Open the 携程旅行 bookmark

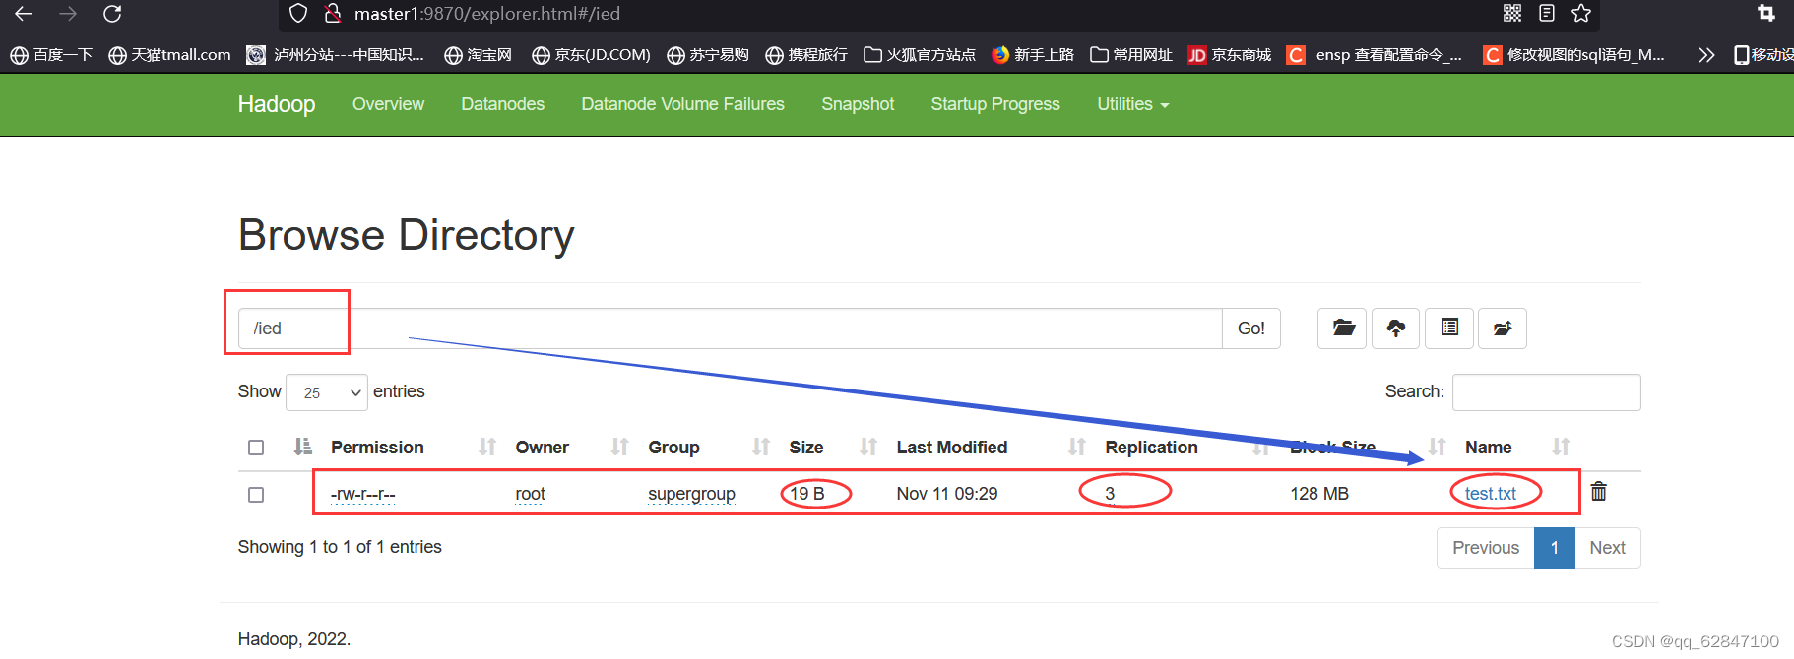point(805,55)
